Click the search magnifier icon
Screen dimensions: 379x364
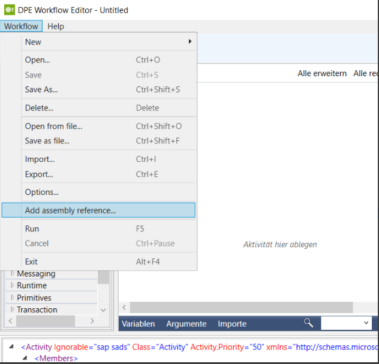[308, 323]
